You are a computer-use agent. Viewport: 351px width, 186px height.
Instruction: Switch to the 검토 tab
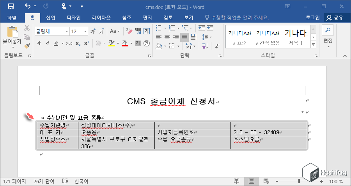coord(168,18)
